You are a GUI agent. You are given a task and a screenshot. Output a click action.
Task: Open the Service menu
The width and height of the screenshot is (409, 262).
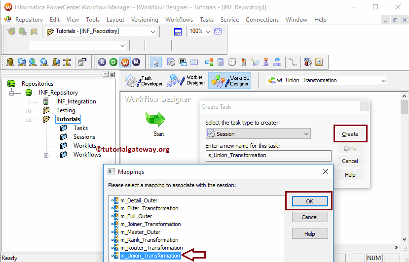(x=229, y=20)
